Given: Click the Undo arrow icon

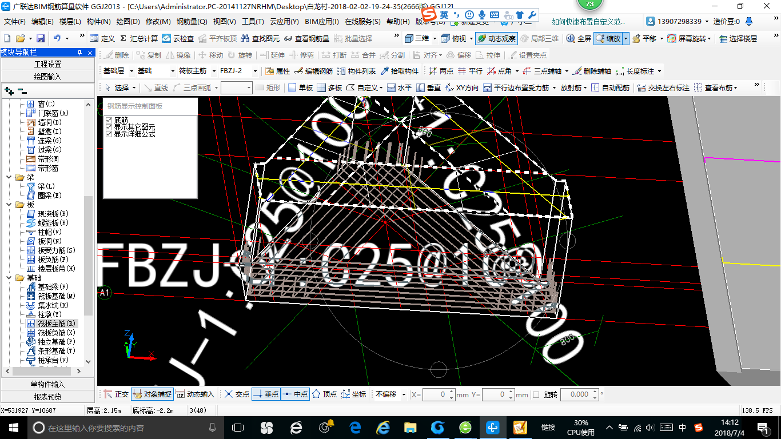Looking at the screenshot, I should point(57,38).
